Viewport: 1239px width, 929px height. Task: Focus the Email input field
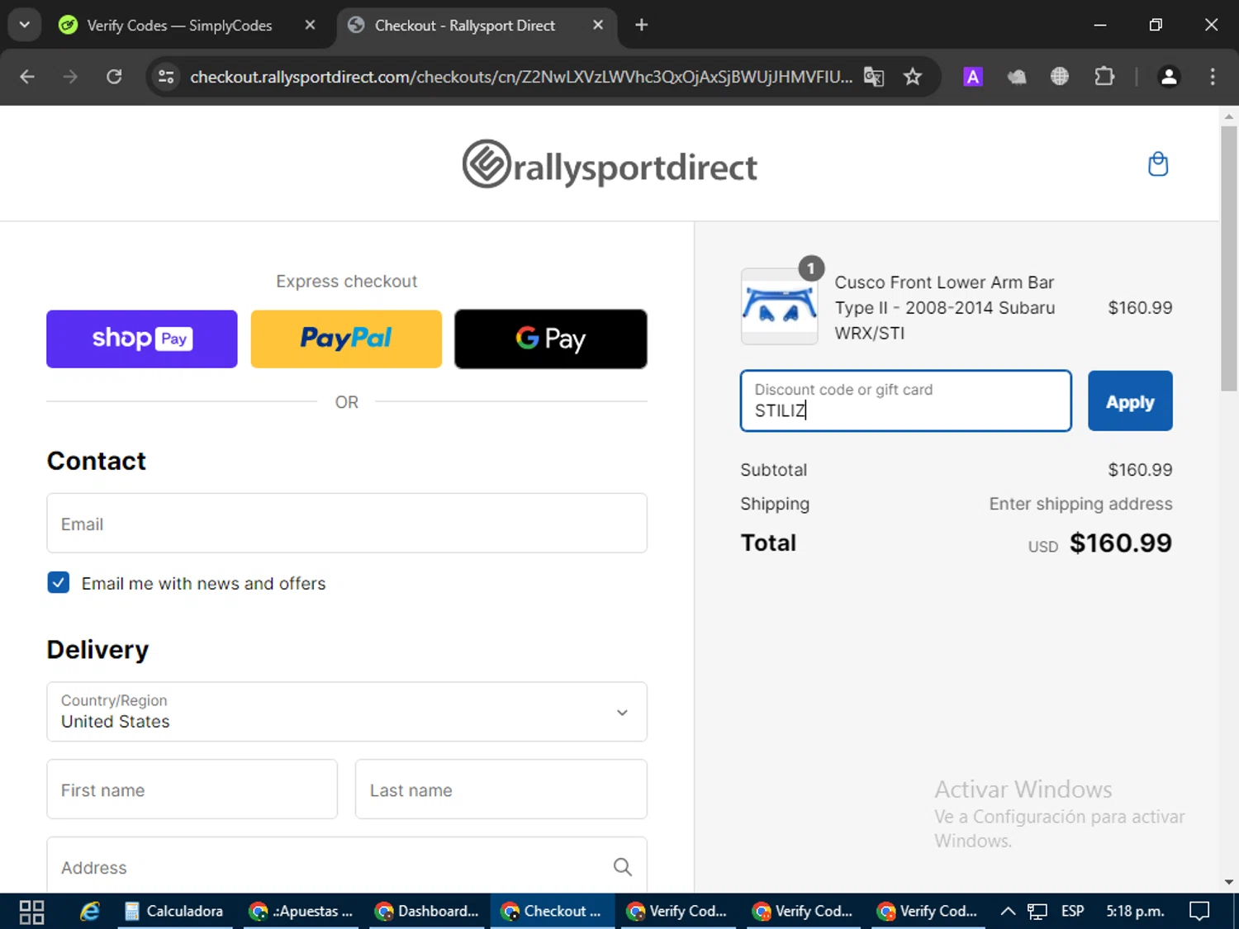pos(347,524)
